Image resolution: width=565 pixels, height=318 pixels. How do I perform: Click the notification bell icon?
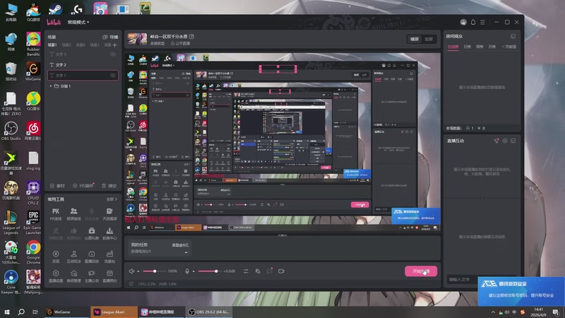coord(473,22)
